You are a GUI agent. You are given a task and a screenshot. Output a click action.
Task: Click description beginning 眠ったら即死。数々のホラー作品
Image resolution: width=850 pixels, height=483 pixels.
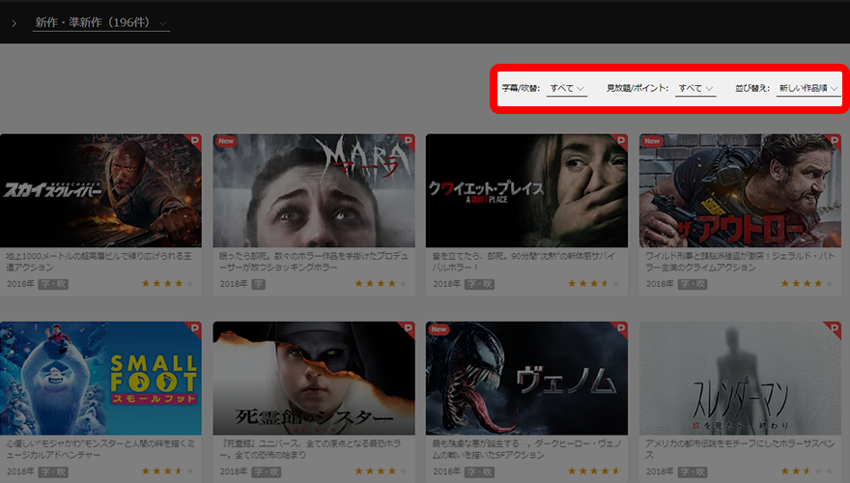click(314, 261)
